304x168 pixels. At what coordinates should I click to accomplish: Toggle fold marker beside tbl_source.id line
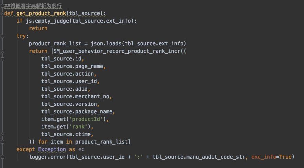click(2, 59)
